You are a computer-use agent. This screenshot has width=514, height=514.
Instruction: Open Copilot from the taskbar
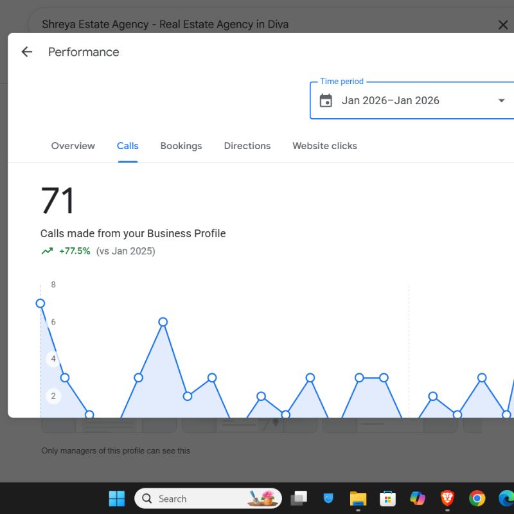(418, 499)
